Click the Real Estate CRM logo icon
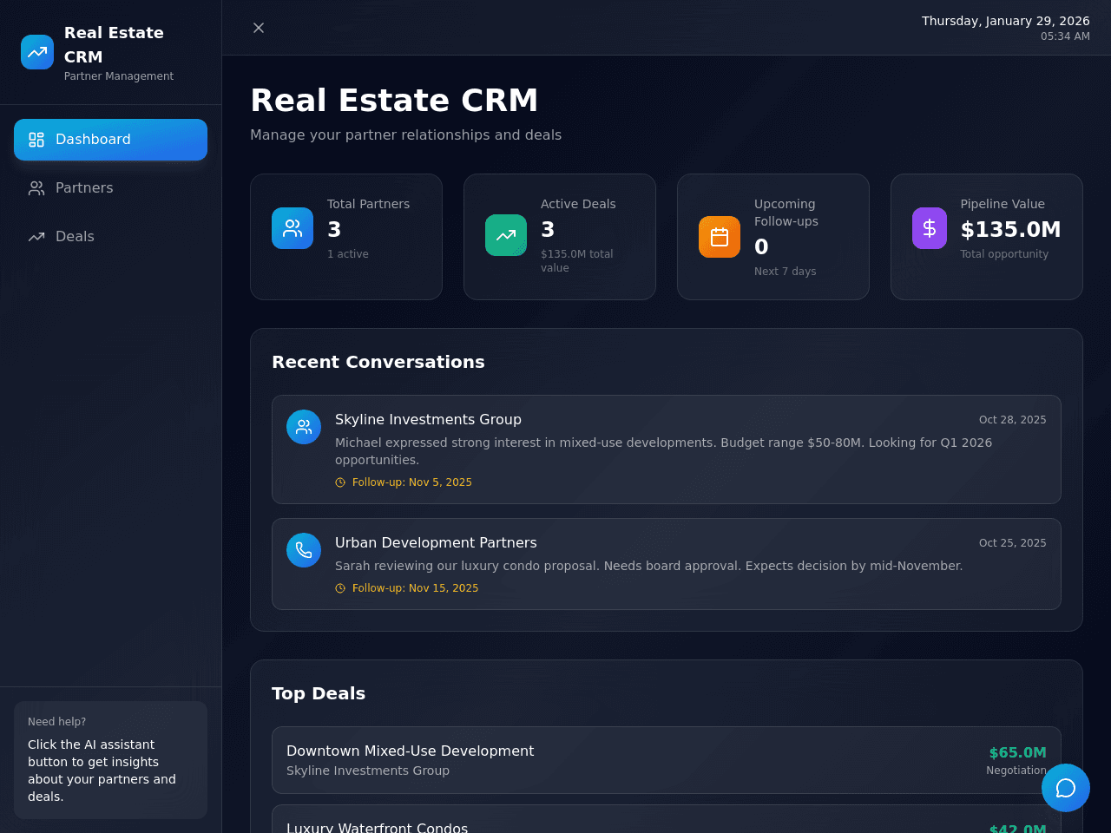The height and width of the screenshot is (833, 1111). [x=37, y=52]
